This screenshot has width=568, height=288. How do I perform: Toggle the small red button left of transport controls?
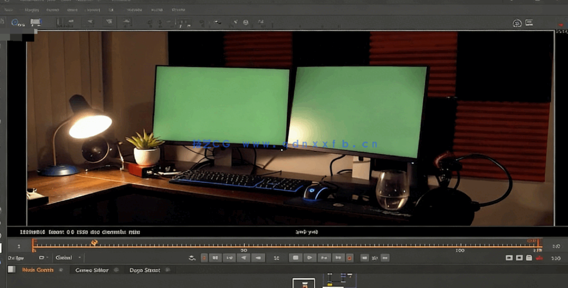pos(204,258)
